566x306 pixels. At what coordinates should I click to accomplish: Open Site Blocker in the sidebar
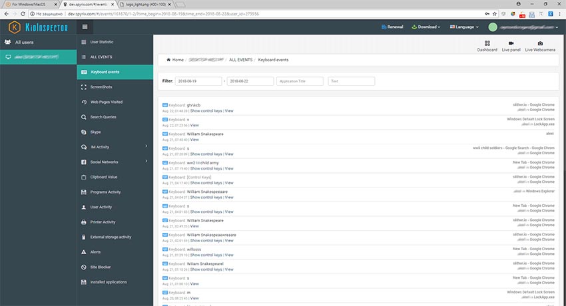point(101,267)
